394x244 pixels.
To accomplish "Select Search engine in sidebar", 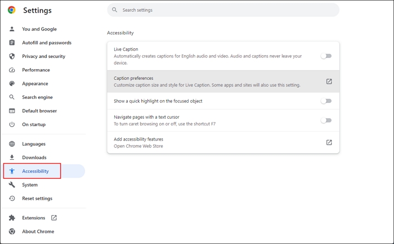I will point(37,97).
